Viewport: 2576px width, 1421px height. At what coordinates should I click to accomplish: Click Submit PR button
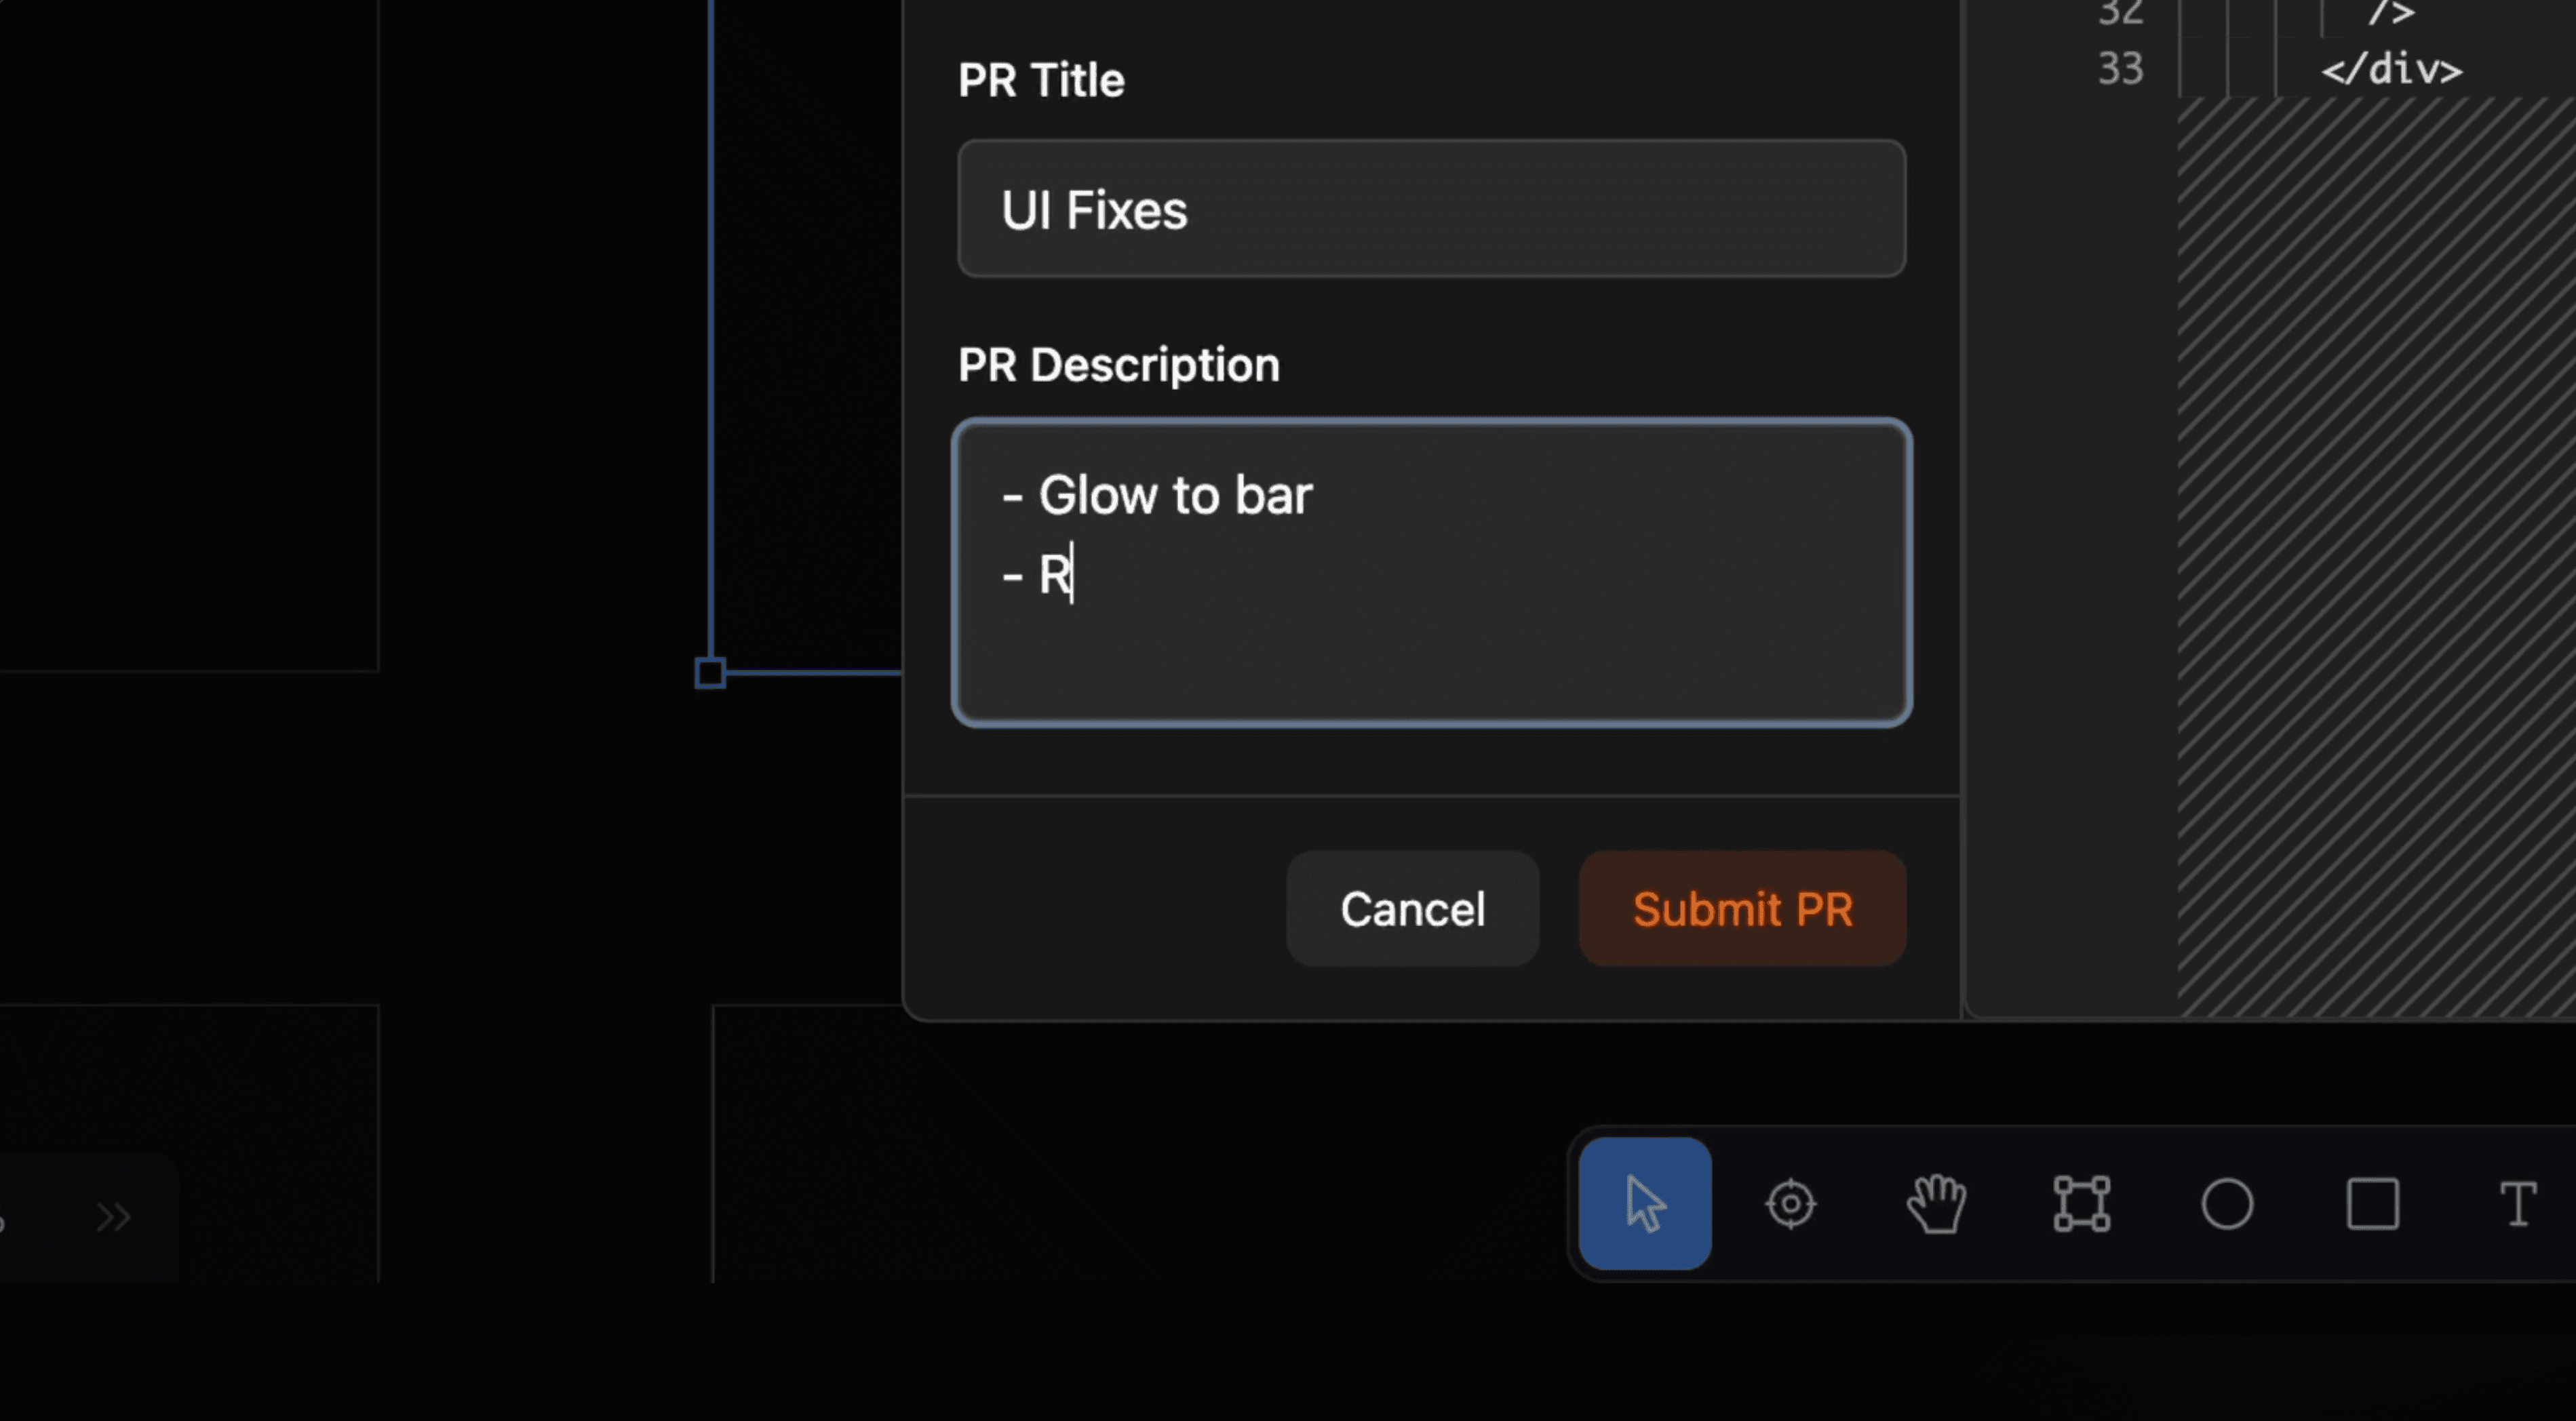(x=1743, y=908)
